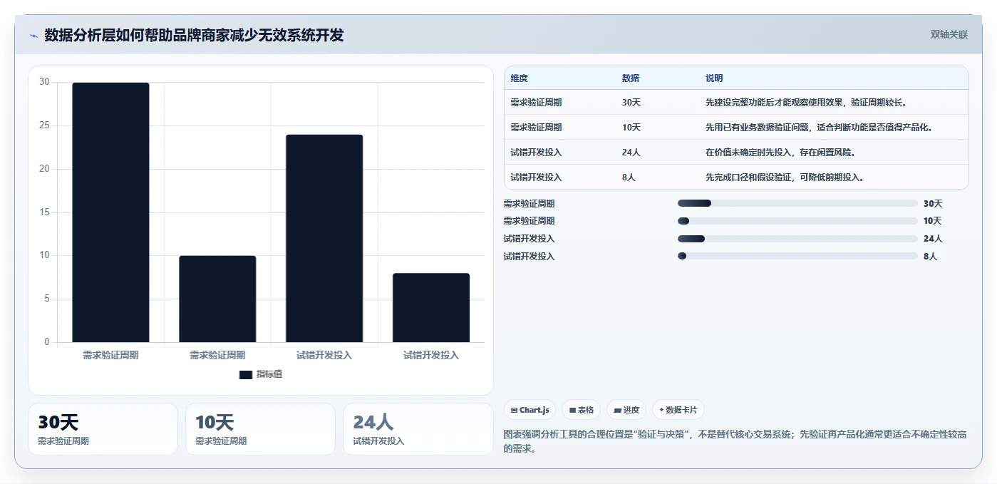Click table cell 10天
997x484 pixels.
(x=631, y=128)
